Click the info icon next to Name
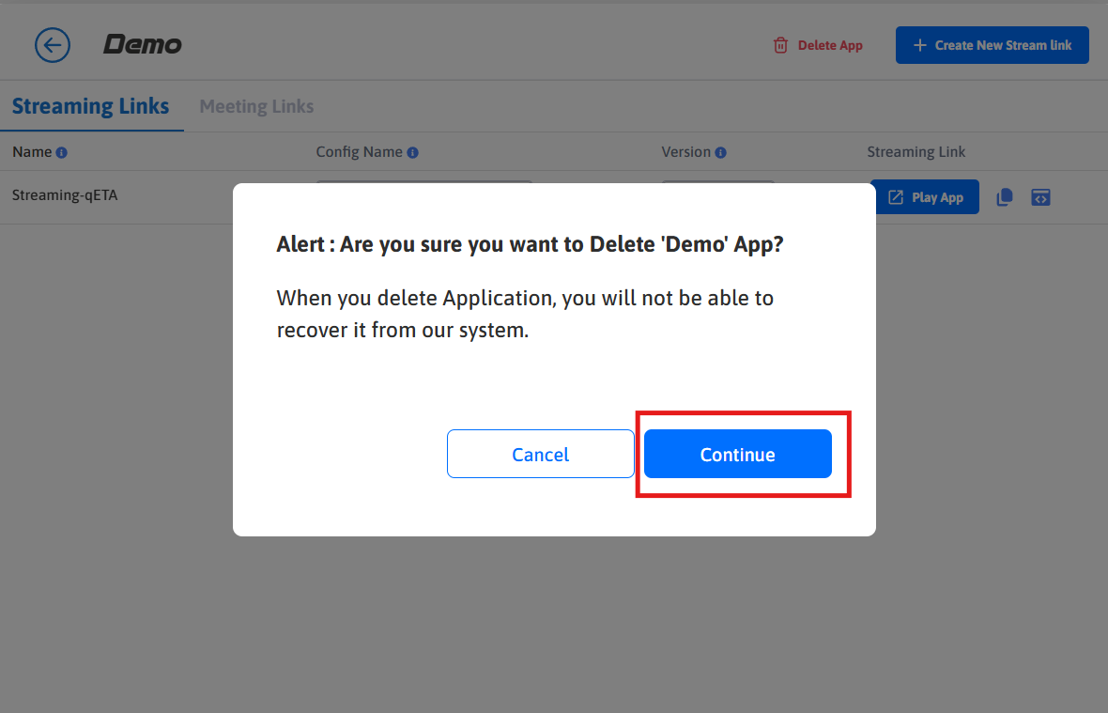The image size is (1108, 713). click(62, 152)
